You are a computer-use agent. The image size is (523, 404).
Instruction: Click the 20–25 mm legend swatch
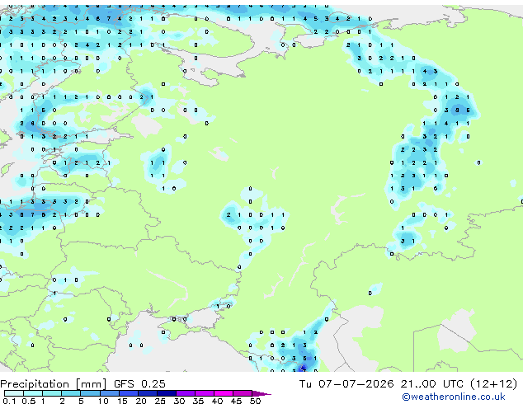[x=147, y=393]
